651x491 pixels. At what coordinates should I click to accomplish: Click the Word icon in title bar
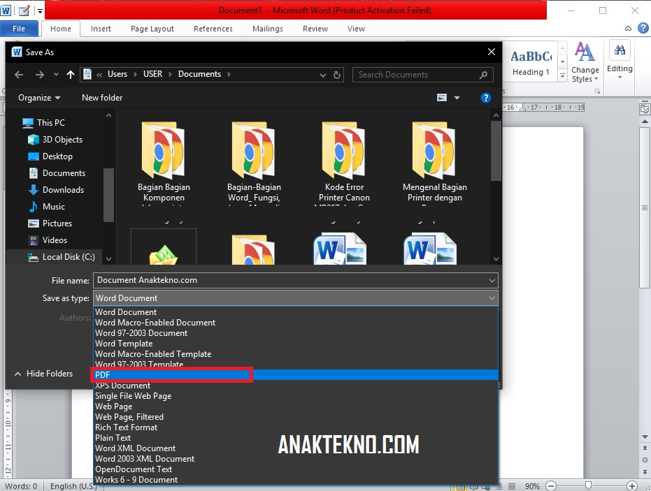(x=6, y=10)
